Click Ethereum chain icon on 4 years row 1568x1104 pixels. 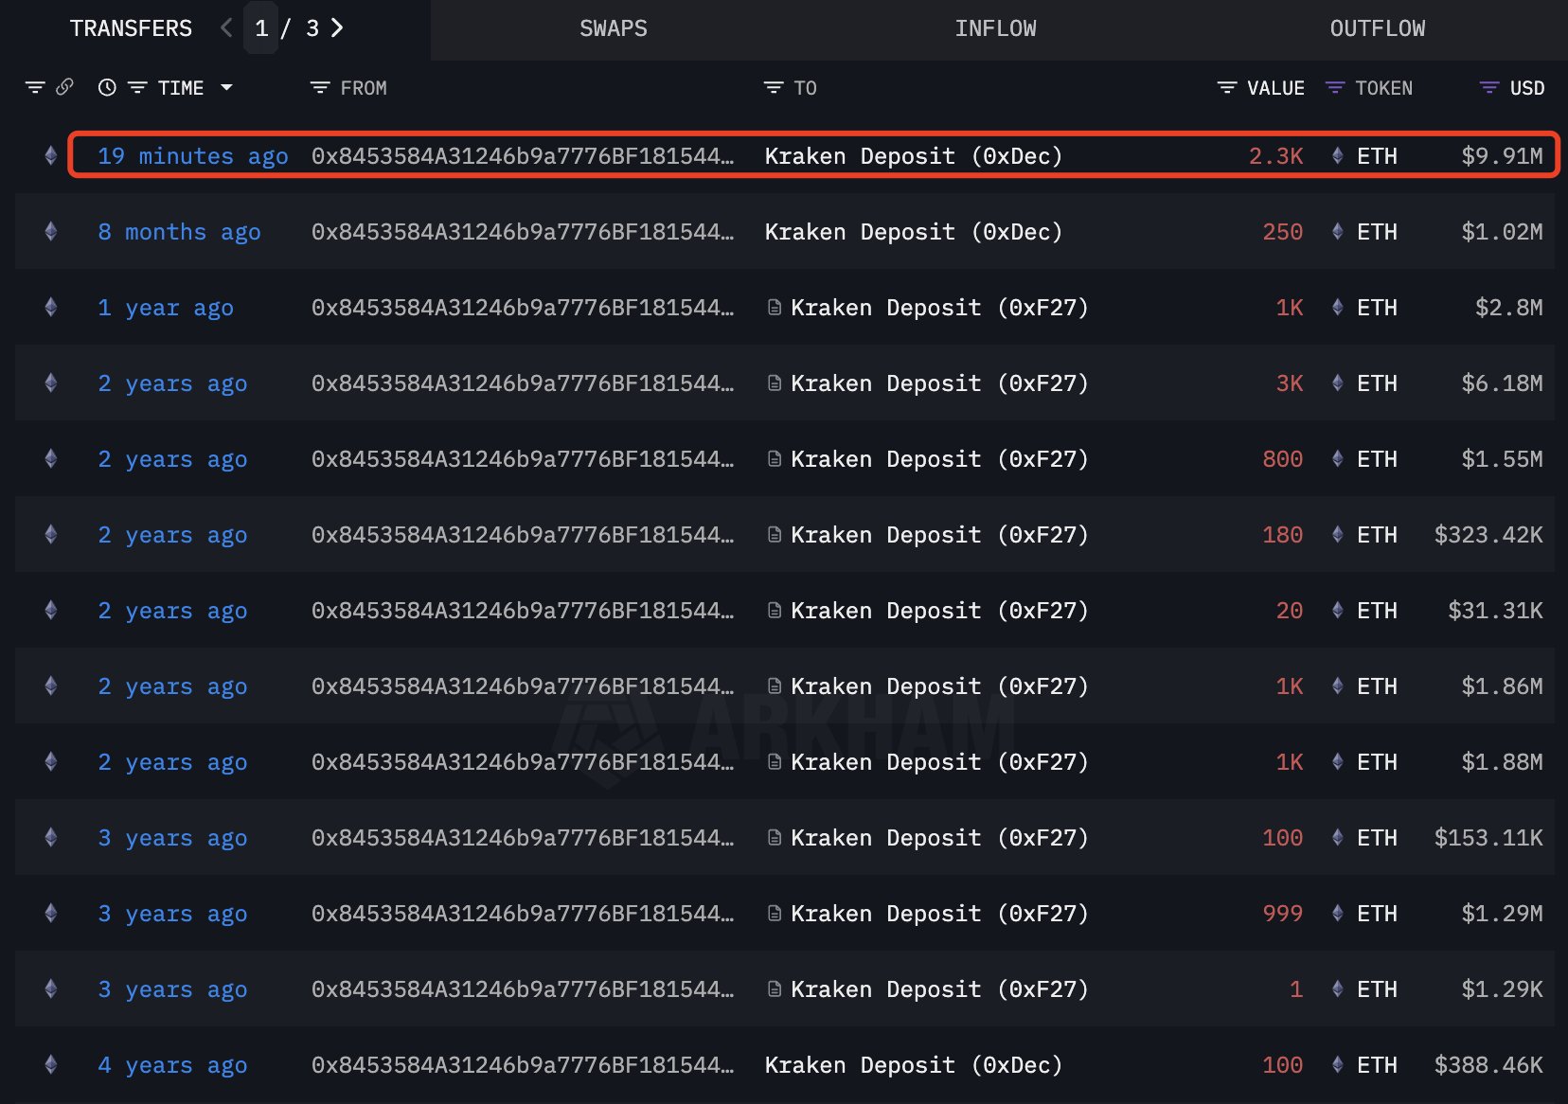pyautogui.click(x=51, y=1065)
